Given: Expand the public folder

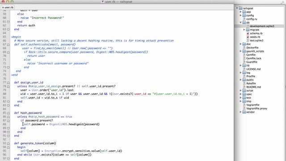Looking at the screenshot, I should (240, 80).
